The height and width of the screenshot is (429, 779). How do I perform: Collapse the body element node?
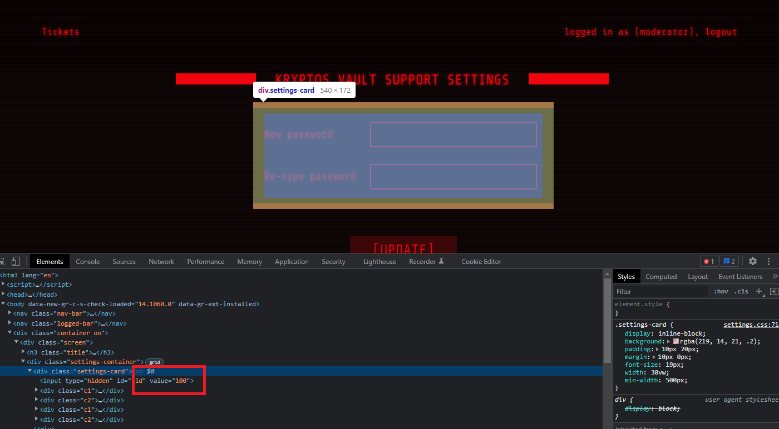(3, 303)
